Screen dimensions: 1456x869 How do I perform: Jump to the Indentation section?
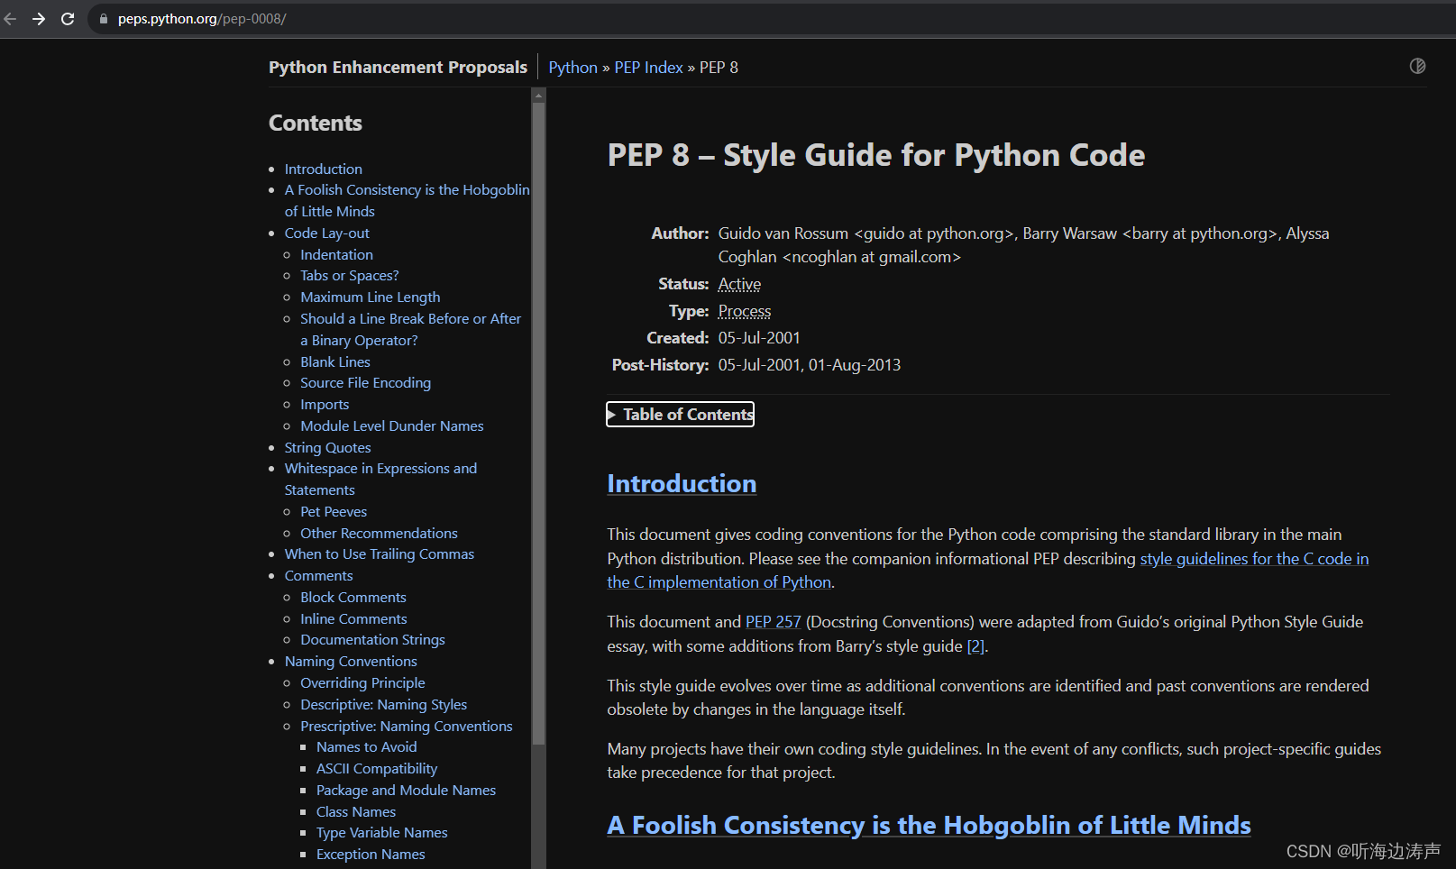(336, 255)
